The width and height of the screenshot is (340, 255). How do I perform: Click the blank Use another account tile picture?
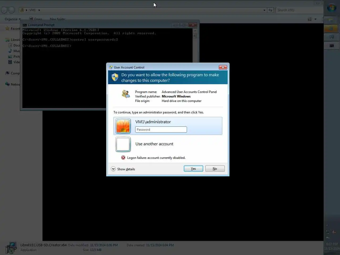[x=123, y=144]
